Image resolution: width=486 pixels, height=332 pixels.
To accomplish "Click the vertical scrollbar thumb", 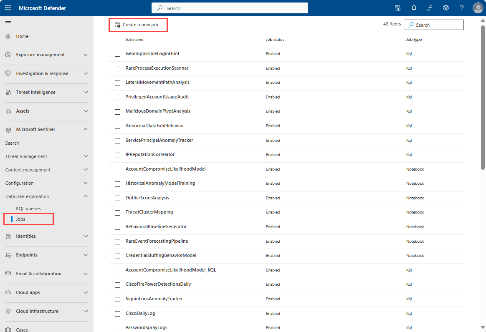I will point(483,98).
